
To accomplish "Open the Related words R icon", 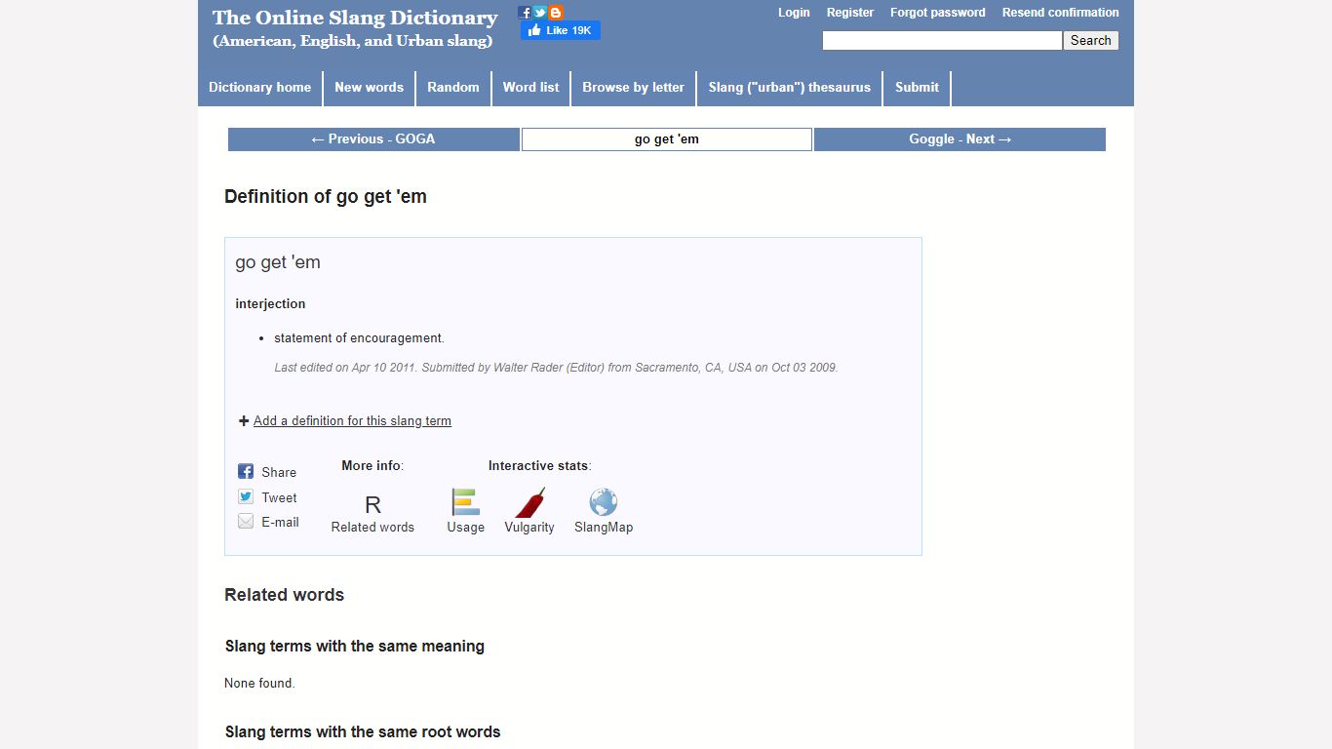I will coord(372,504).
